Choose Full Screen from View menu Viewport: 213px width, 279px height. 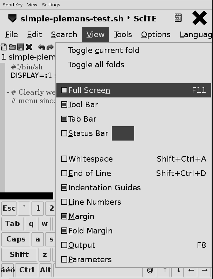[89, 90]
